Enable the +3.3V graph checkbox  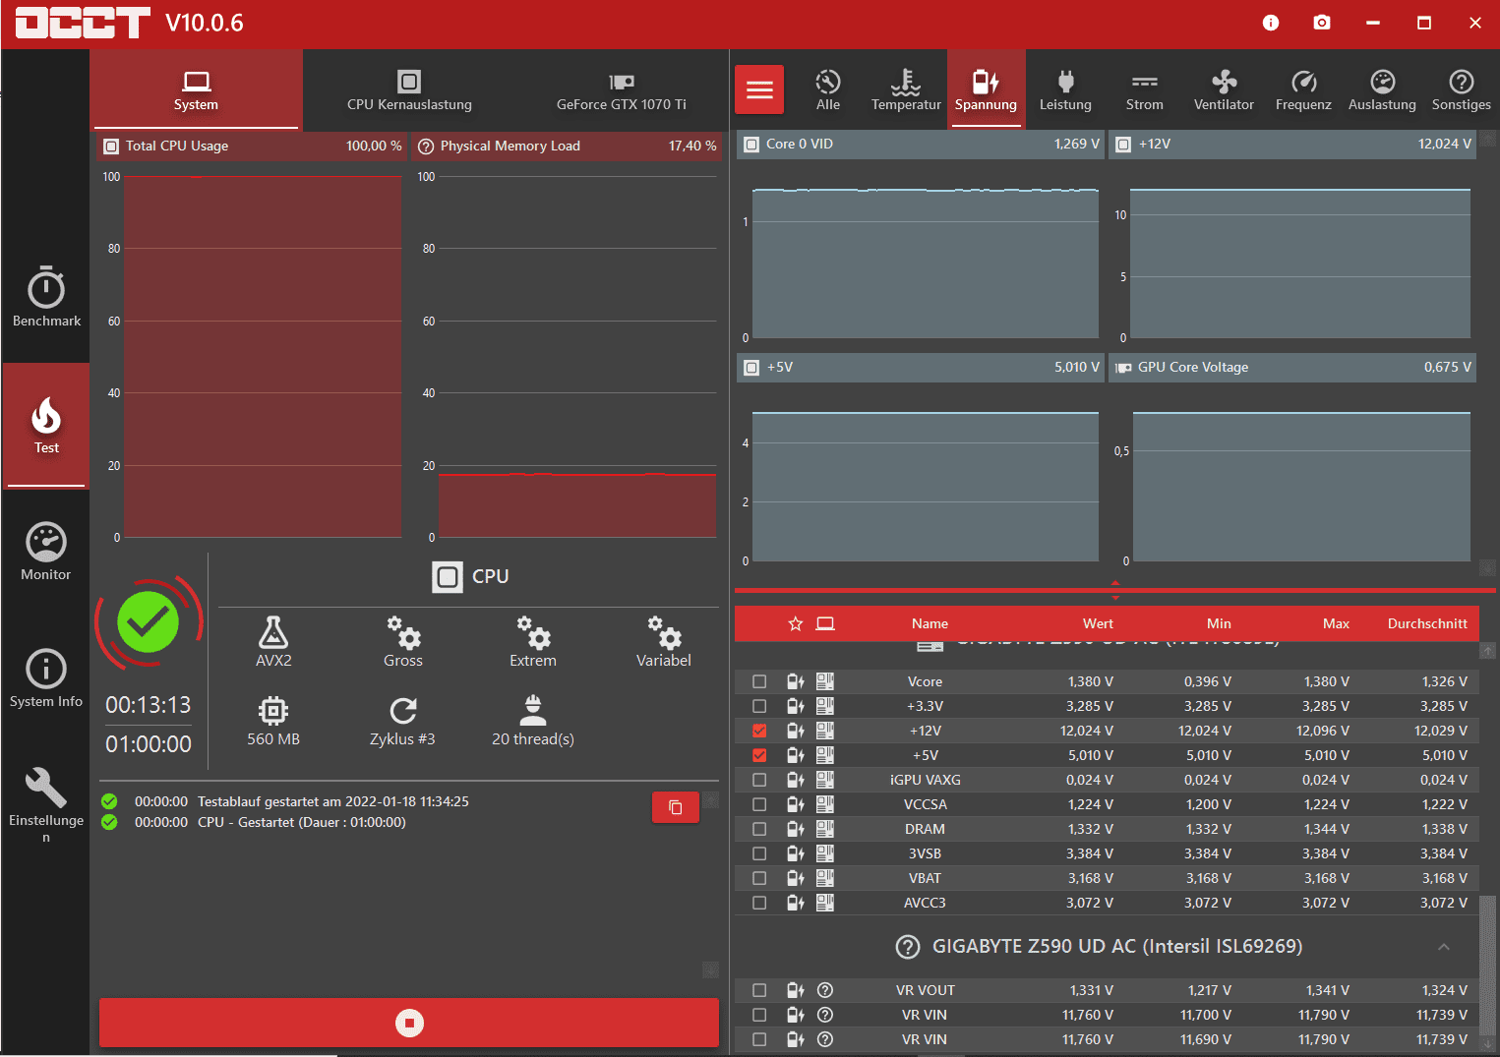pos(759,706)
